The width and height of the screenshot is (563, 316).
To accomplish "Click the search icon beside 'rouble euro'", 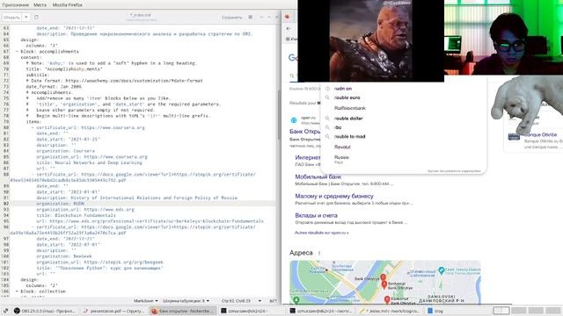I will 327,97.
